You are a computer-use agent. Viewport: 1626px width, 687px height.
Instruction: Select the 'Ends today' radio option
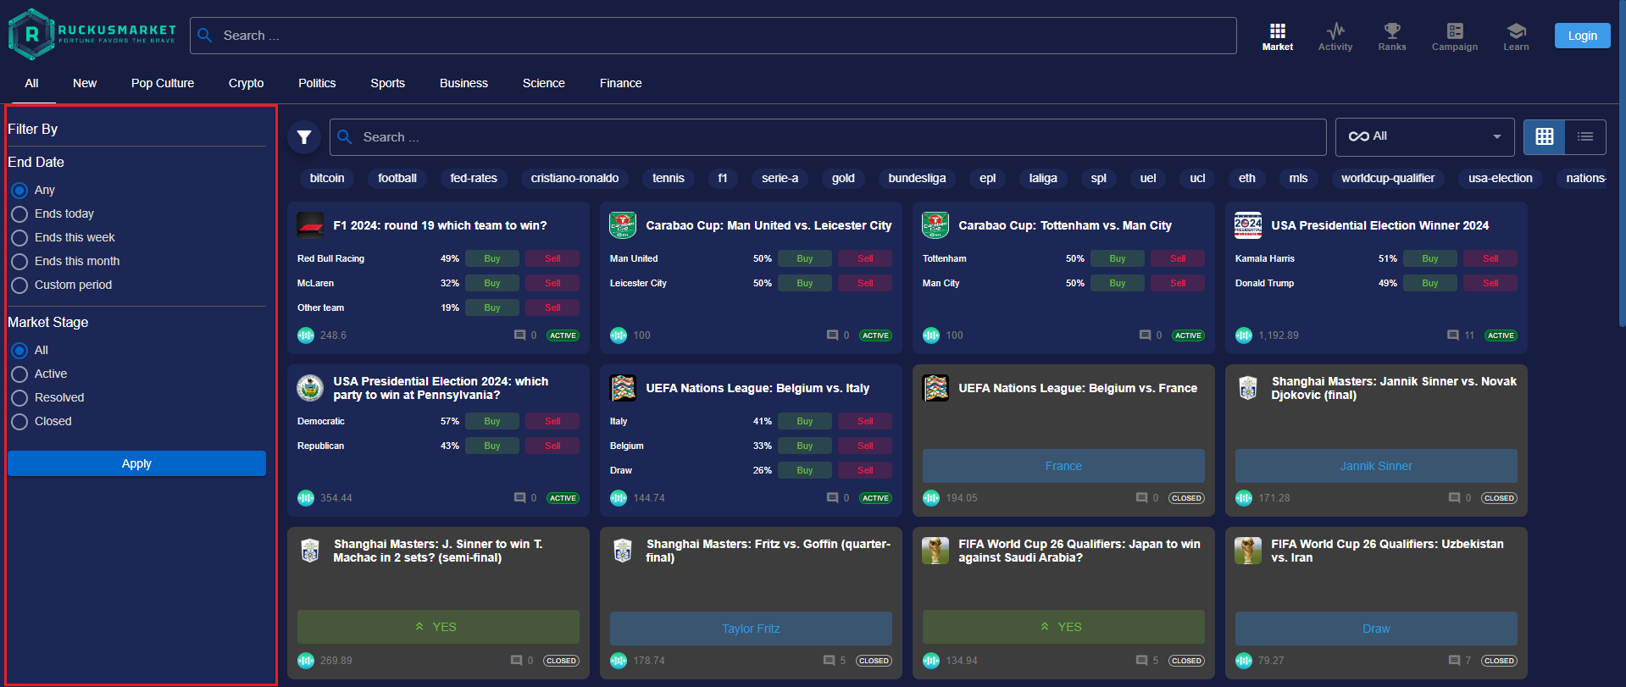pyautogui.click(x=19, y=214)
